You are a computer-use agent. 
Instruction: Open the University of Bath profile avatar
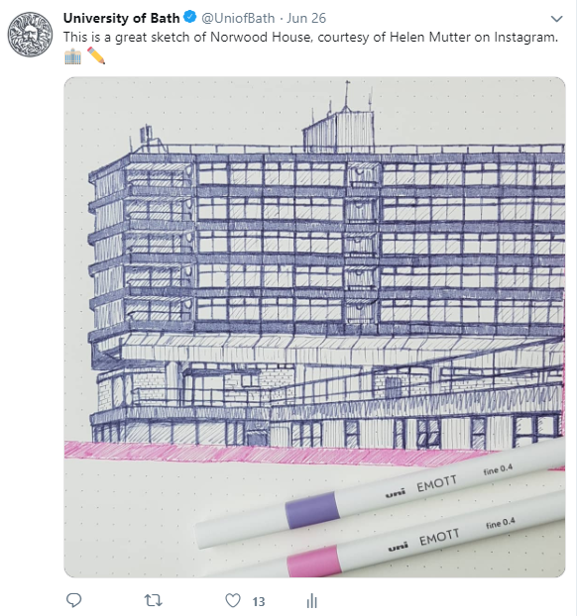(x=30, y=35)
